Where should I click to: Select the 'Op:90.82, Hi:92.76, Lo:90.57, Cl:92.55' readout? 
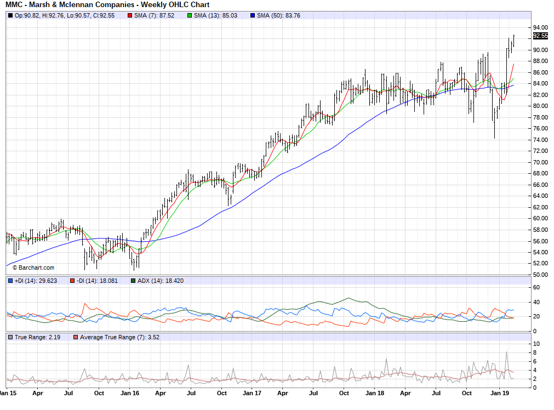(65, 15)
